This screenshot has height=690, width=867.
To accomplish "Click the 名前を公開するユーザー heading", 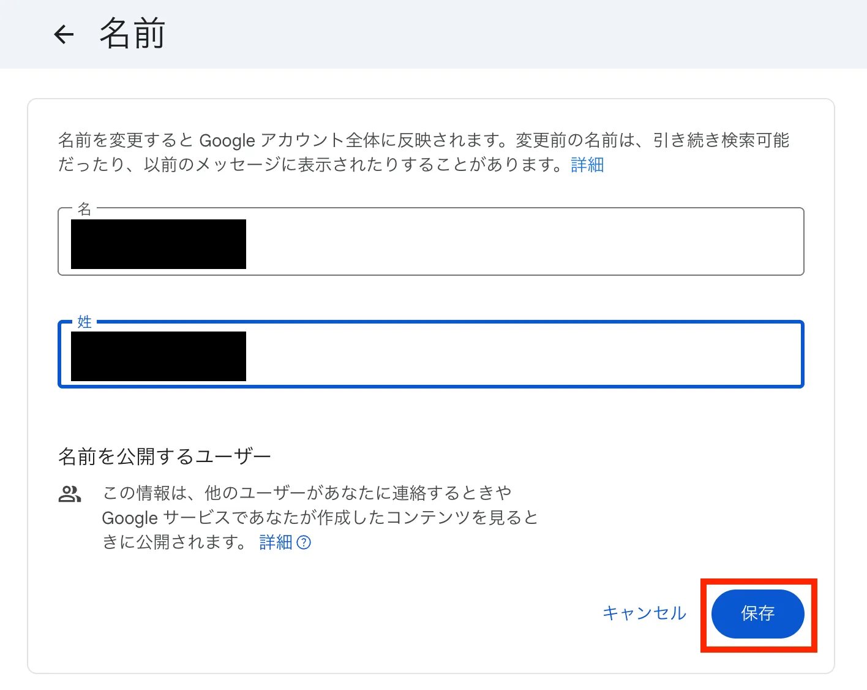I will click(x=165, y=457).
